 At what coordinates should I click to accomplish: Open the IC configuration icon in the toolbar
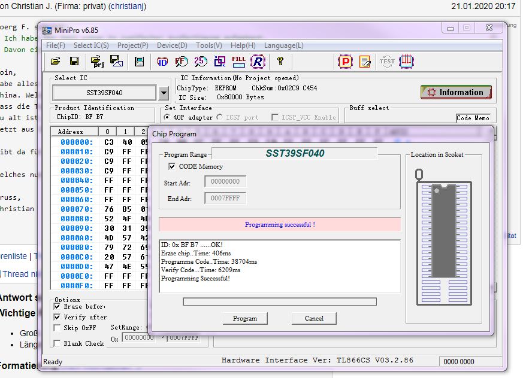pos(139,62)
